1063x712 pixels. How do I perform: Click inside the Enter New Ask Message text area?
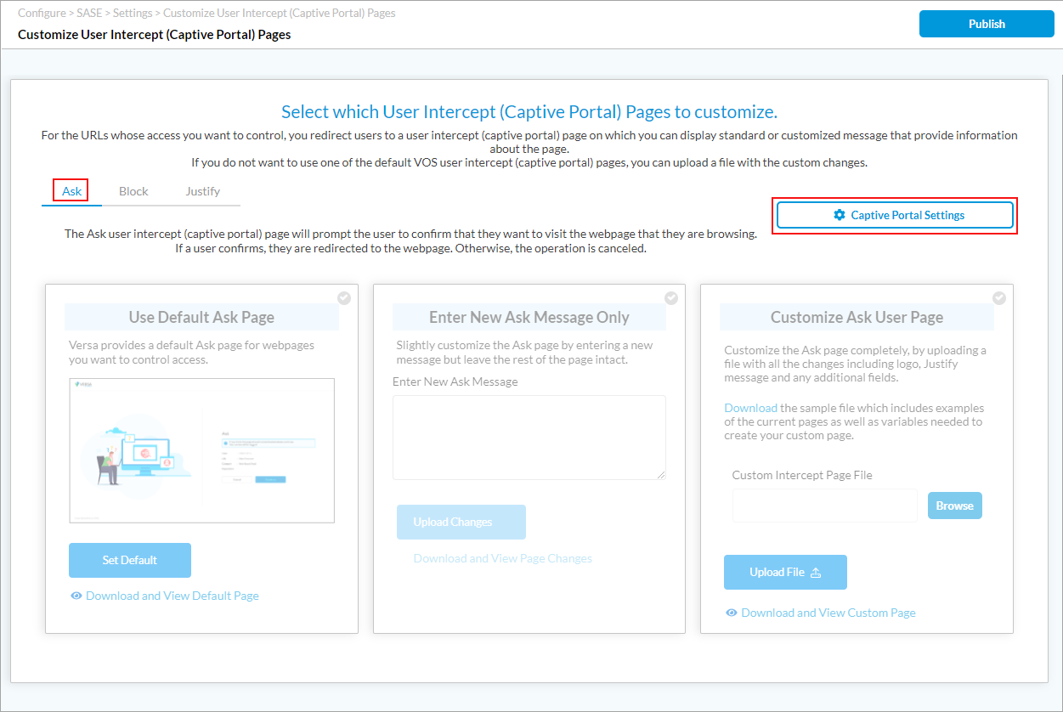pos(529,436)
